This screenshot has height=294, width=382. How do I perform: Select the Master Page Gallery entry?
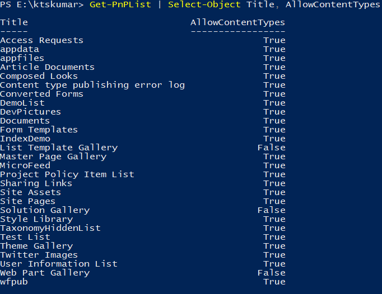[53, 157]
